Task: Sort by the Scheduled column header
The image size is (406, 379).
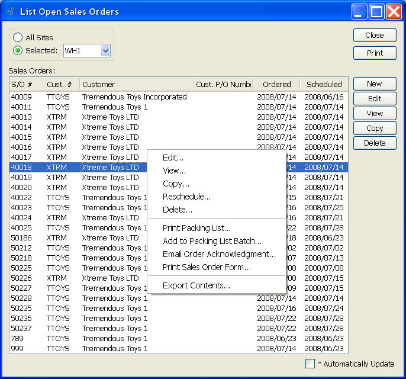Action: click(324, 84)
